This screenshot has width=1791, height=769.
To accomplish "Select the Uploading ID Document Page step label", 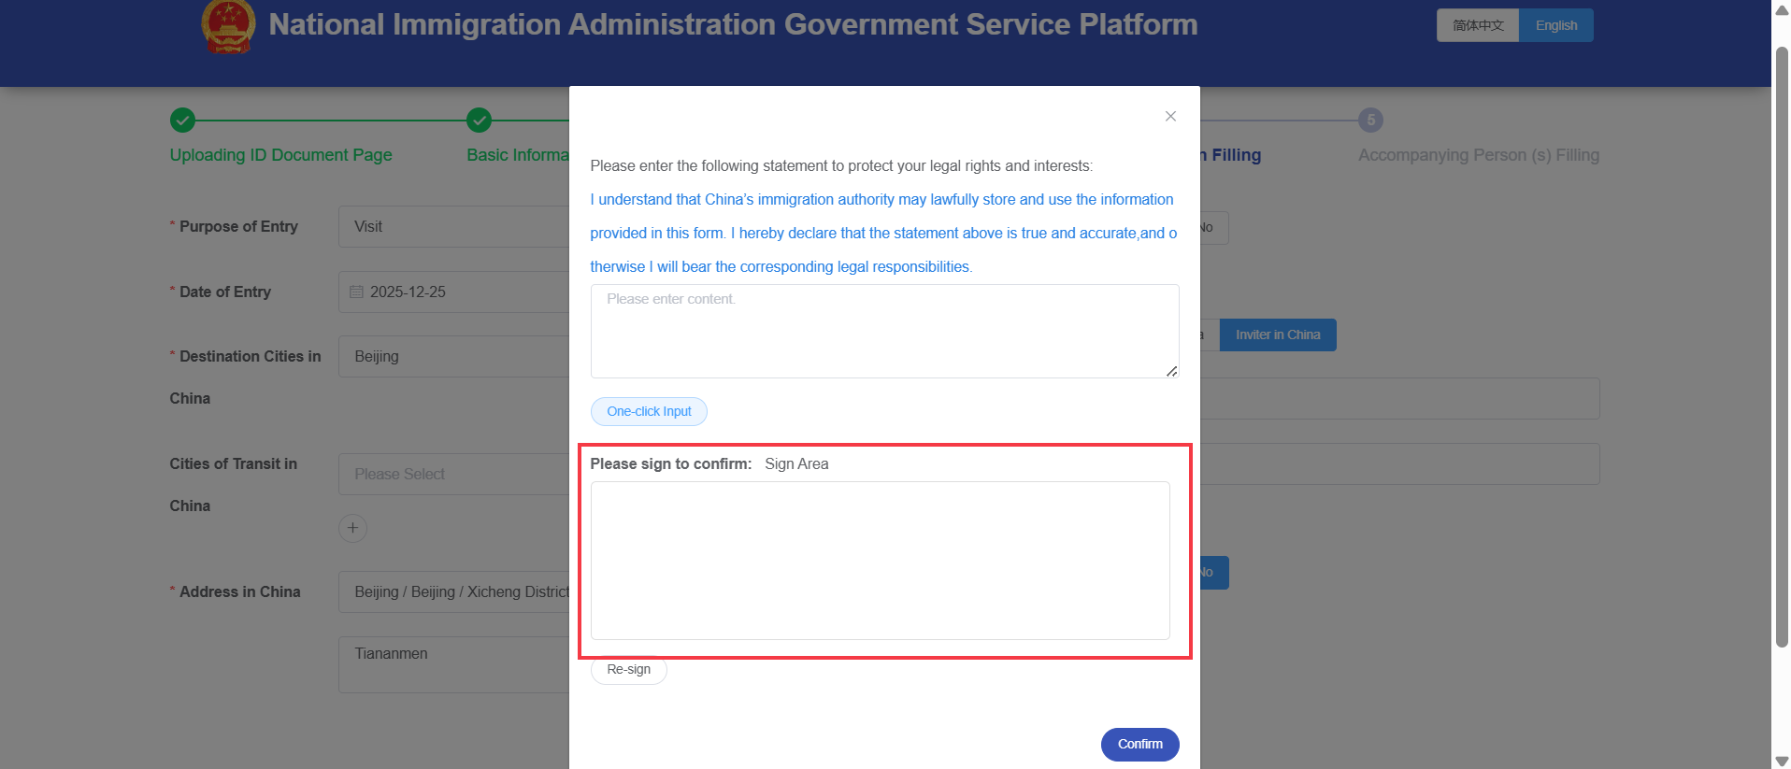I will point(280,155).
